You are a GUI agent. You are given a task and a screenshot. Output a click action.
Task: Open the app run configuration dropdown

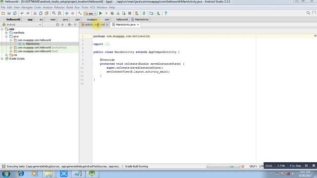(x=90, y=13)
